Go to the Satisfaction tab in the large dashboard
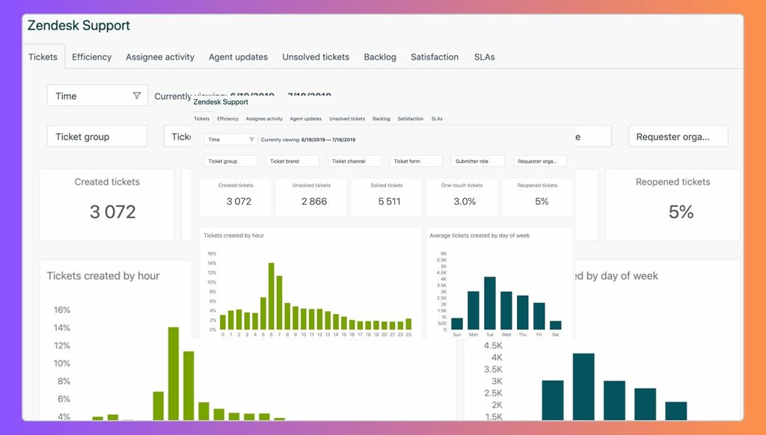The image size is (766, 435). pos(435,57)
